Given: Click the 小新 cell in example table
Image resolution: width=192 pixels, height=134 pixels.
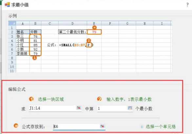Looking at the screenshot, I should click(x=23, y=49).
